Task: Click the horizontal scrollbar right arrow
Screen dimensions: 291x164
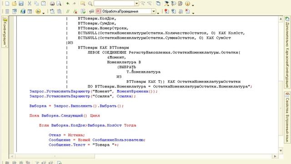Action: click(275, 156)
